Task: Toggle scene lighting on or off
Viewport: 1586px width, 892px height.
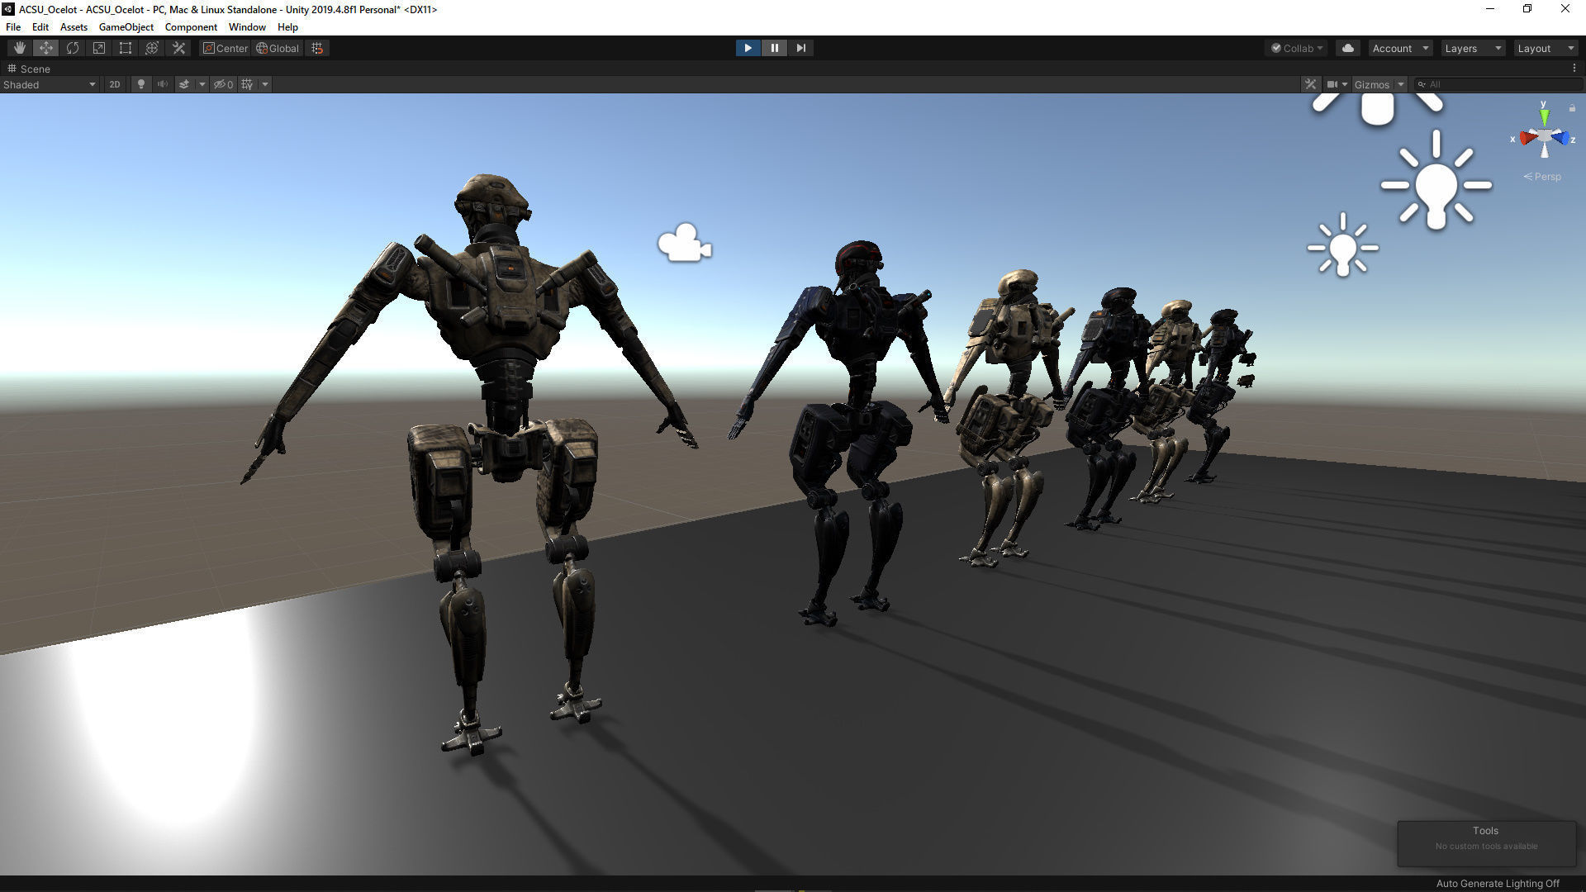Action: coord(141,84)
